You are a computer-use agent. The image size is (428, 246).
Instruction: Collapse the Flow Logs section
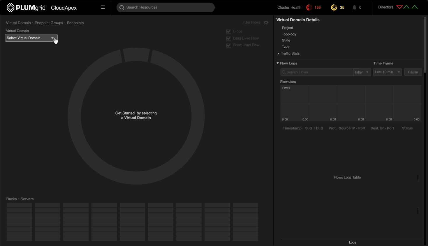278,63
